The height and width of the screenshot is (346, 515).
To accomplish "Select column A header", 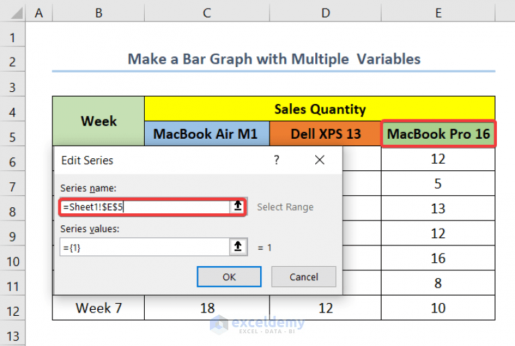I will 39,13.
